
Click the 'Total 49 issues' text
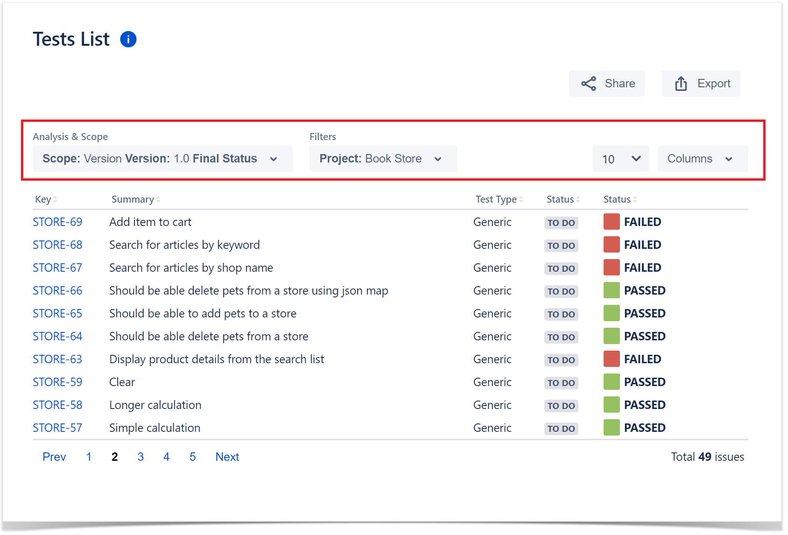tap(707, 457)
